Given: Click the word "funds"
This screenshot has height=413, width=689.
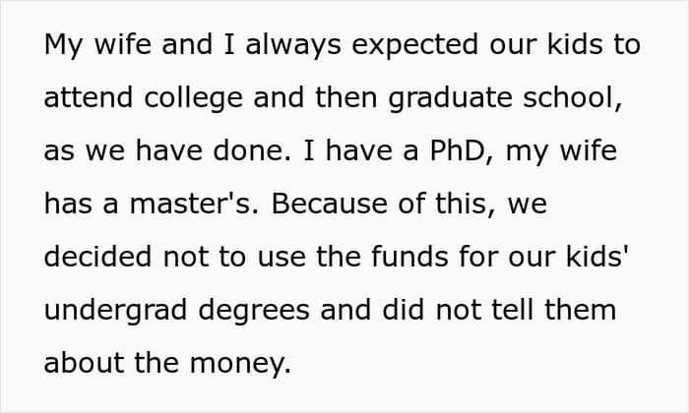Looking at the screenshot, I should click(417, 257).
